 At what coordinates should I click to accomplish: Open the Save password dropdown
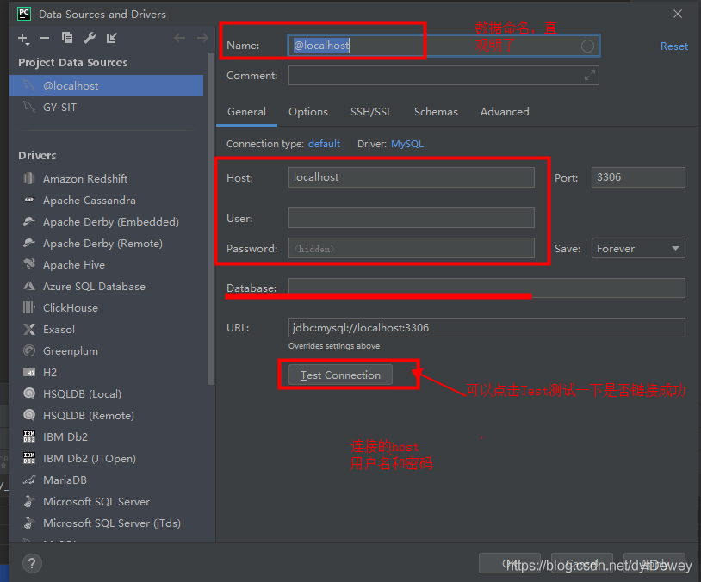638,248
